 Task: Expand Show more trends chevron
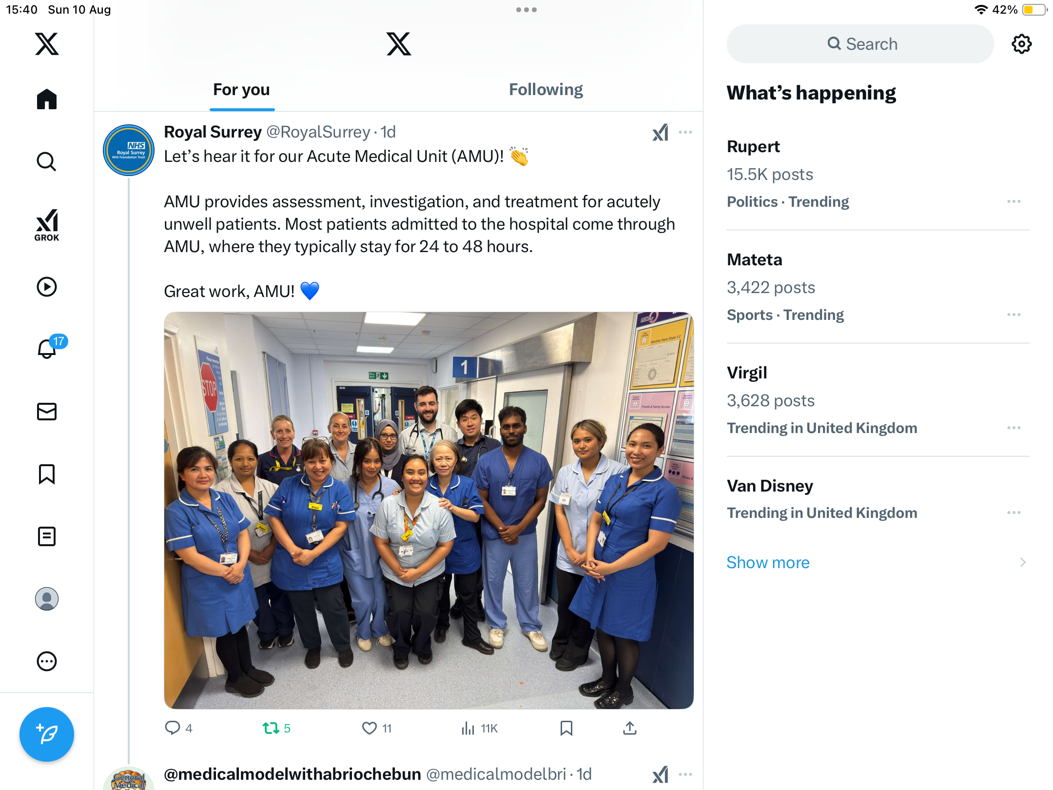click(x=1022, y=562)
